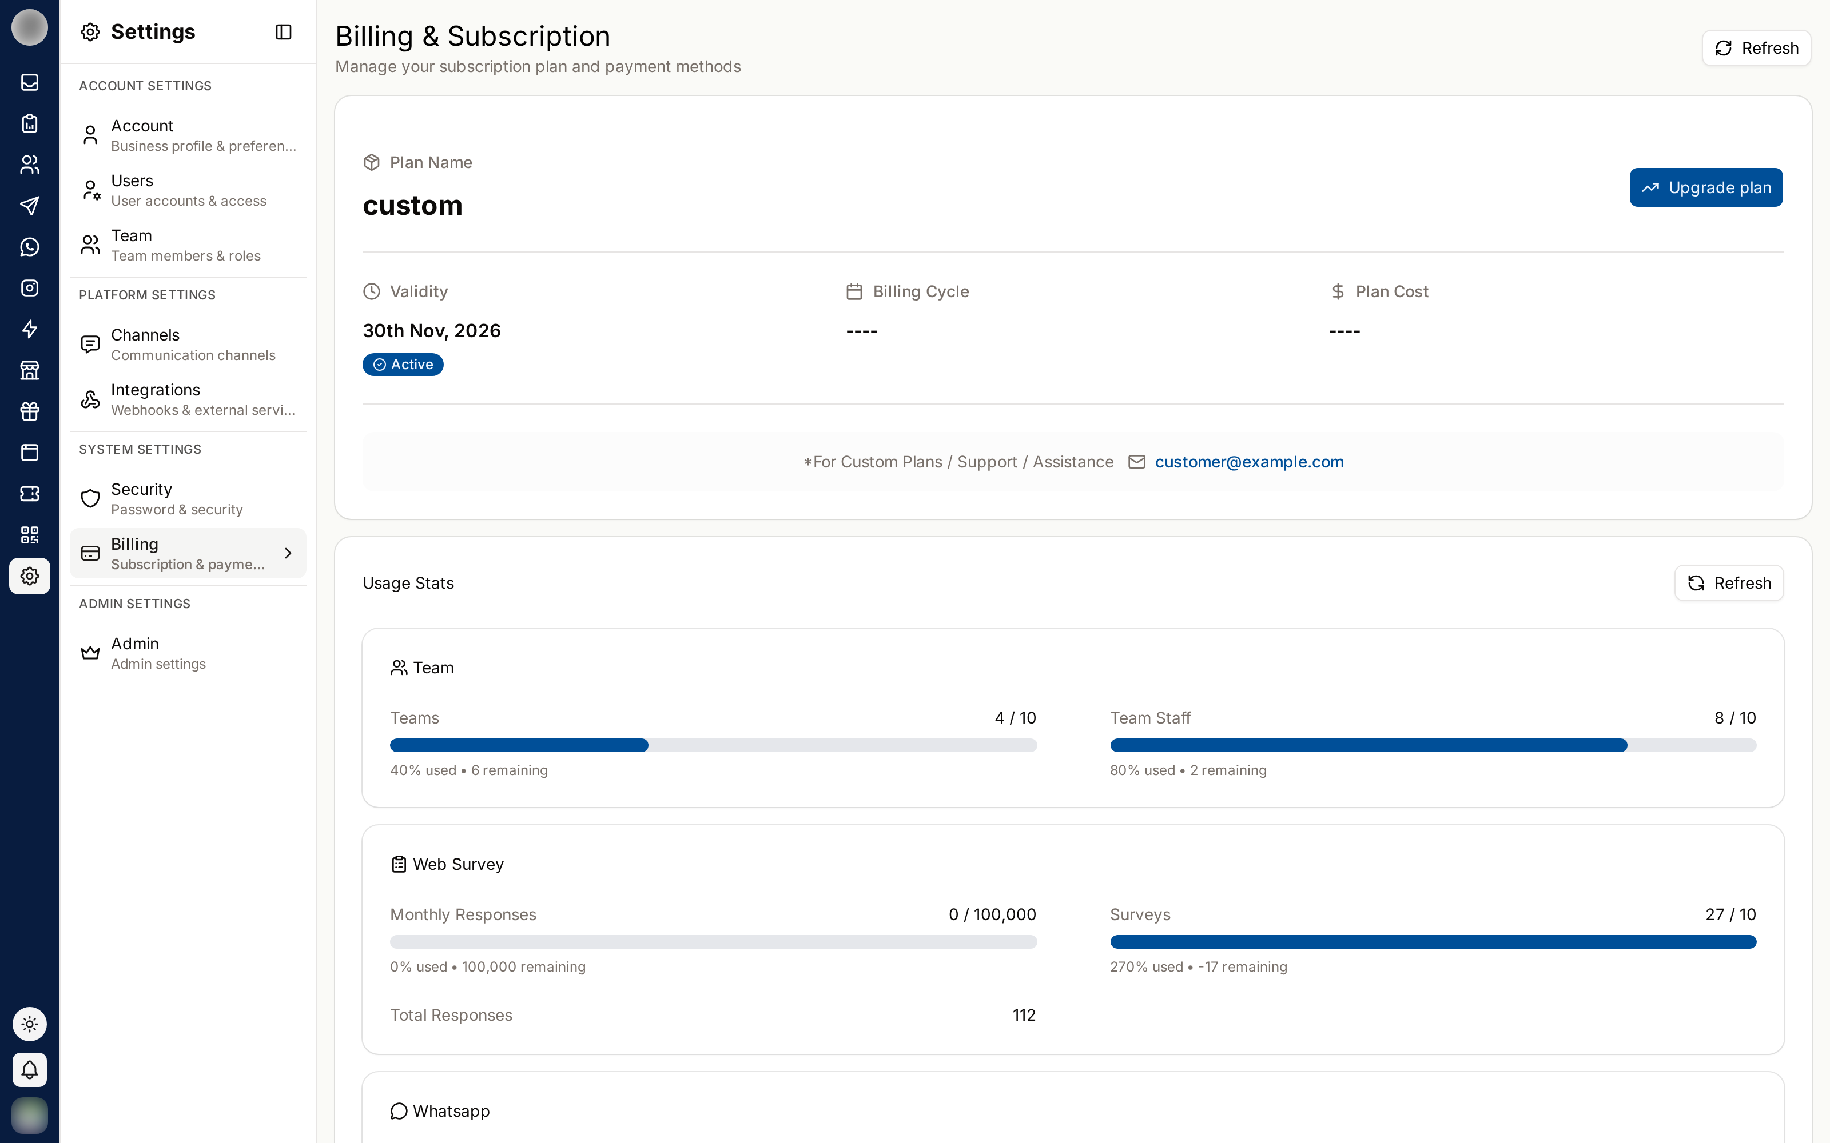Open notifications bell icon
This screenshot has height=1143, width=1830.
coord(30,1070)
